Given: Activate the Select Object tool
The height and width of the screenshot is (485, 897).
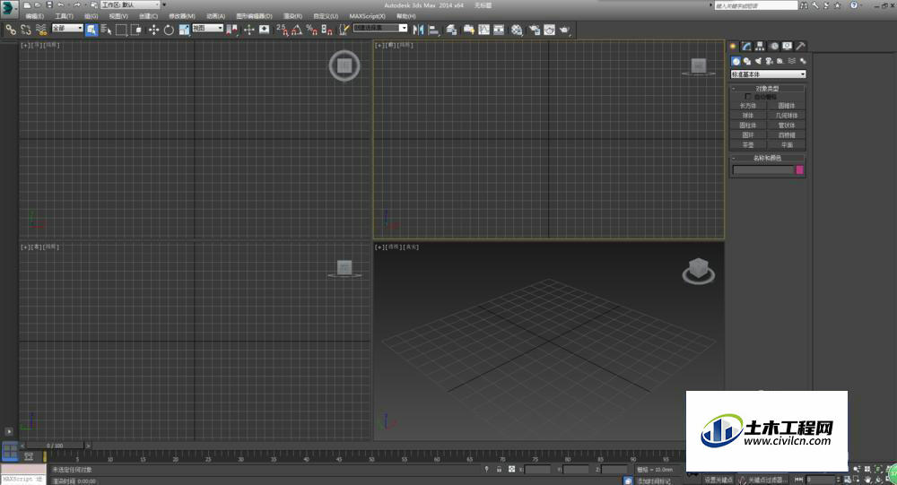Looking at the screenshot, I should click(x=91, y=30).
